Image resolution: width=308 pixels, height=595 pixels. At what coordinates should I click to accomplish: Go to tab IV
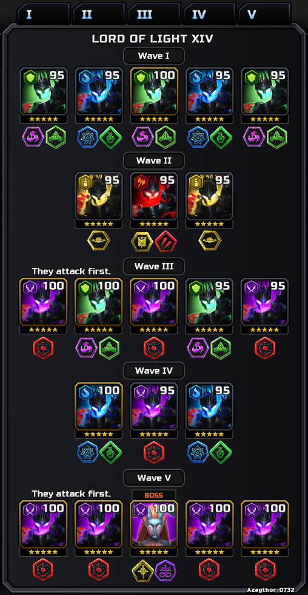tap(209, 15)
